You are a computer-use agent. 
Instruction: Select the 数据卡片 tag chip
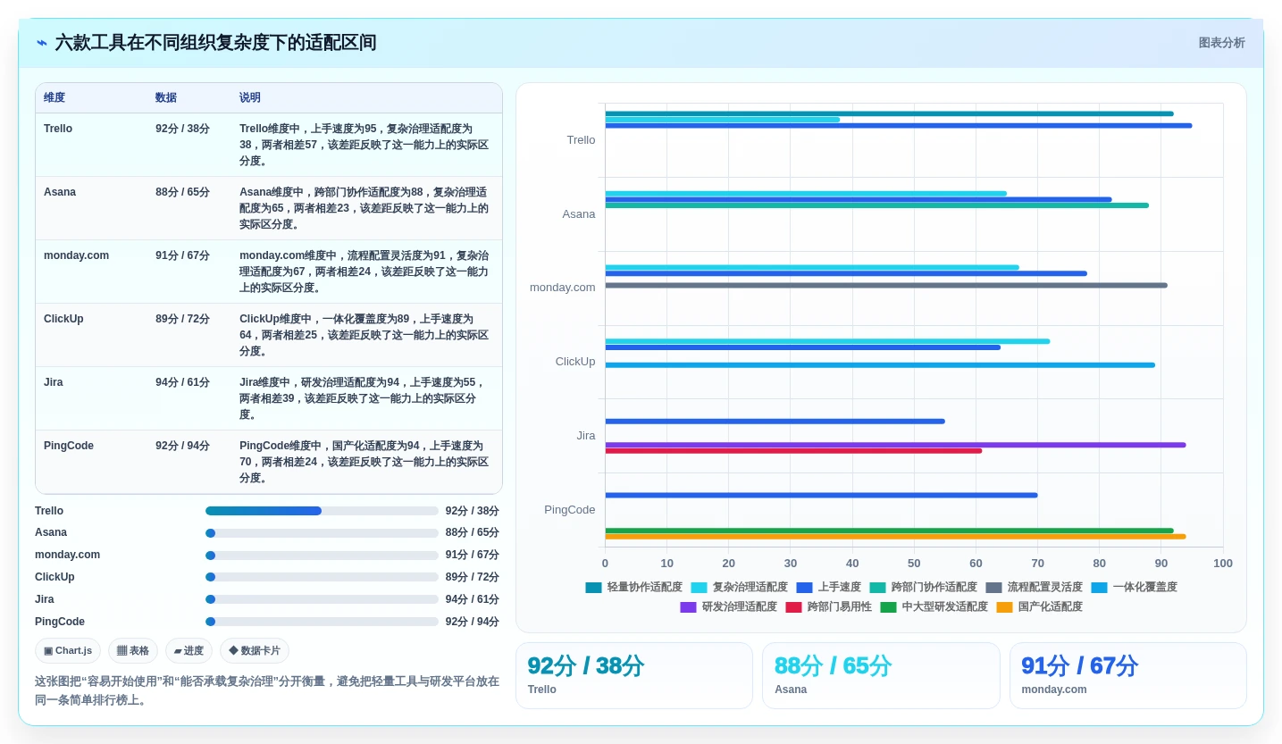coord(255,651)
